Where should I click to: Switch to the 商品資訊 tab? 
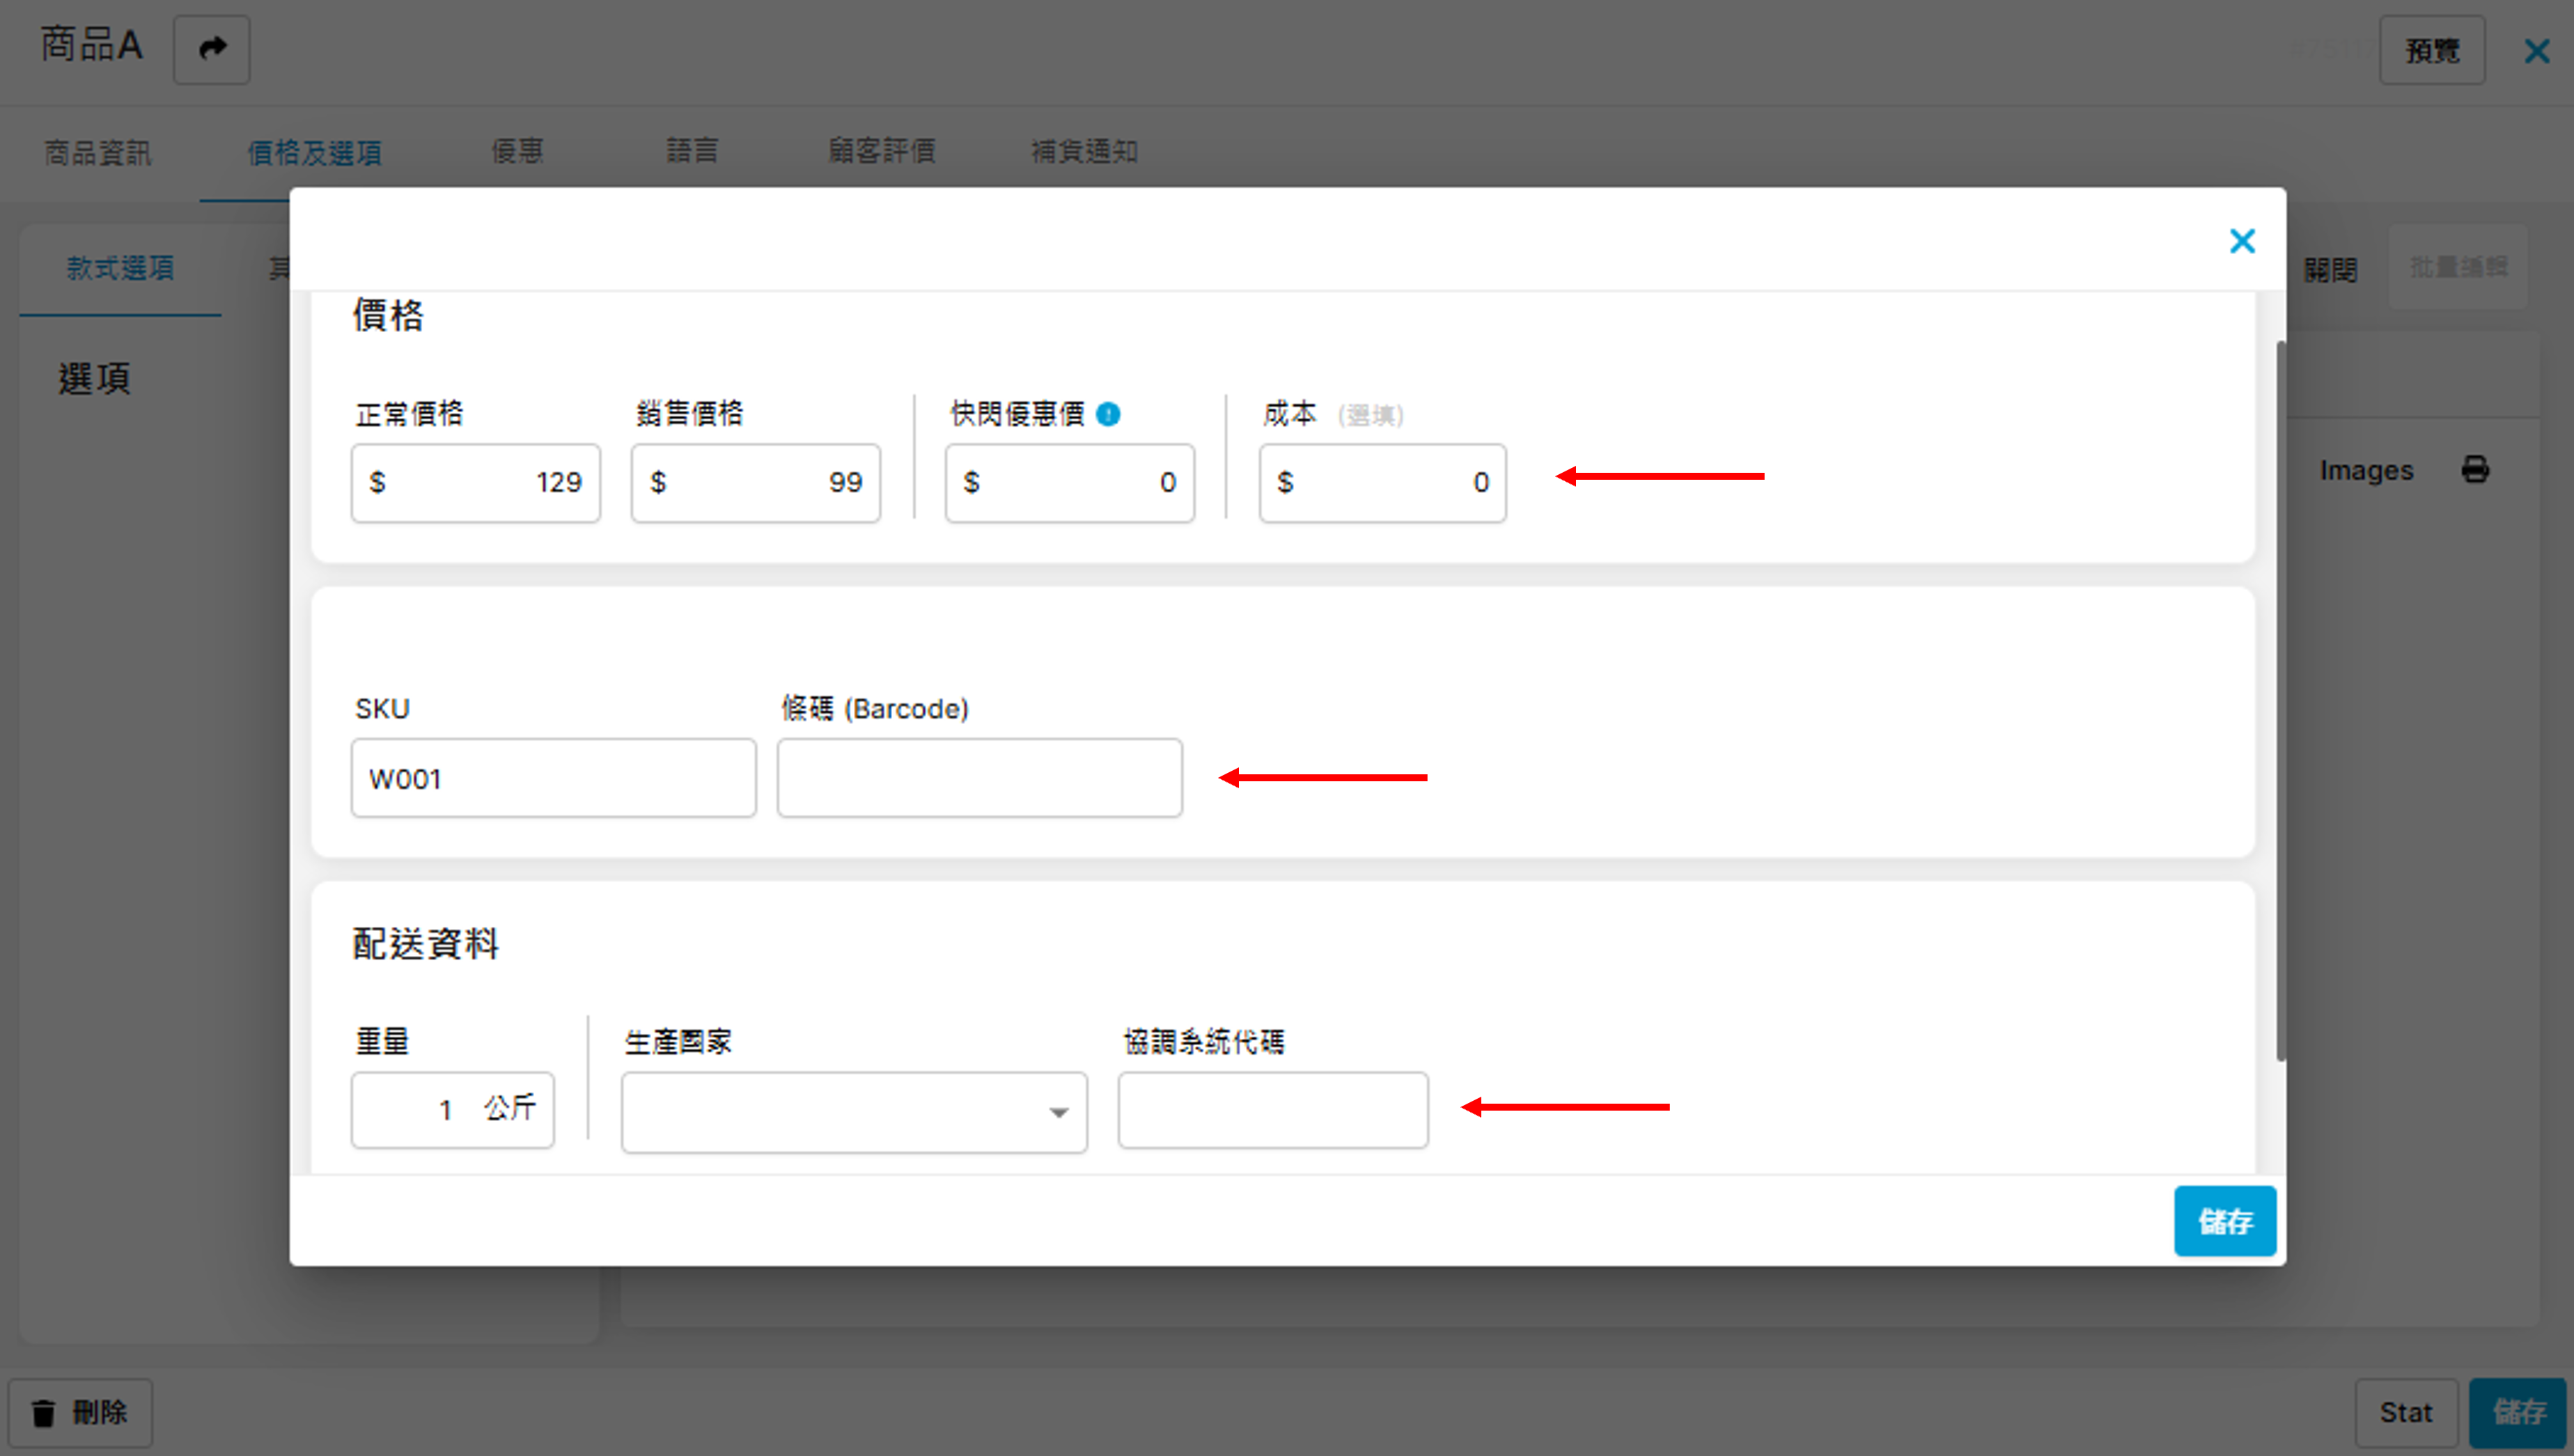click(98, 152)
